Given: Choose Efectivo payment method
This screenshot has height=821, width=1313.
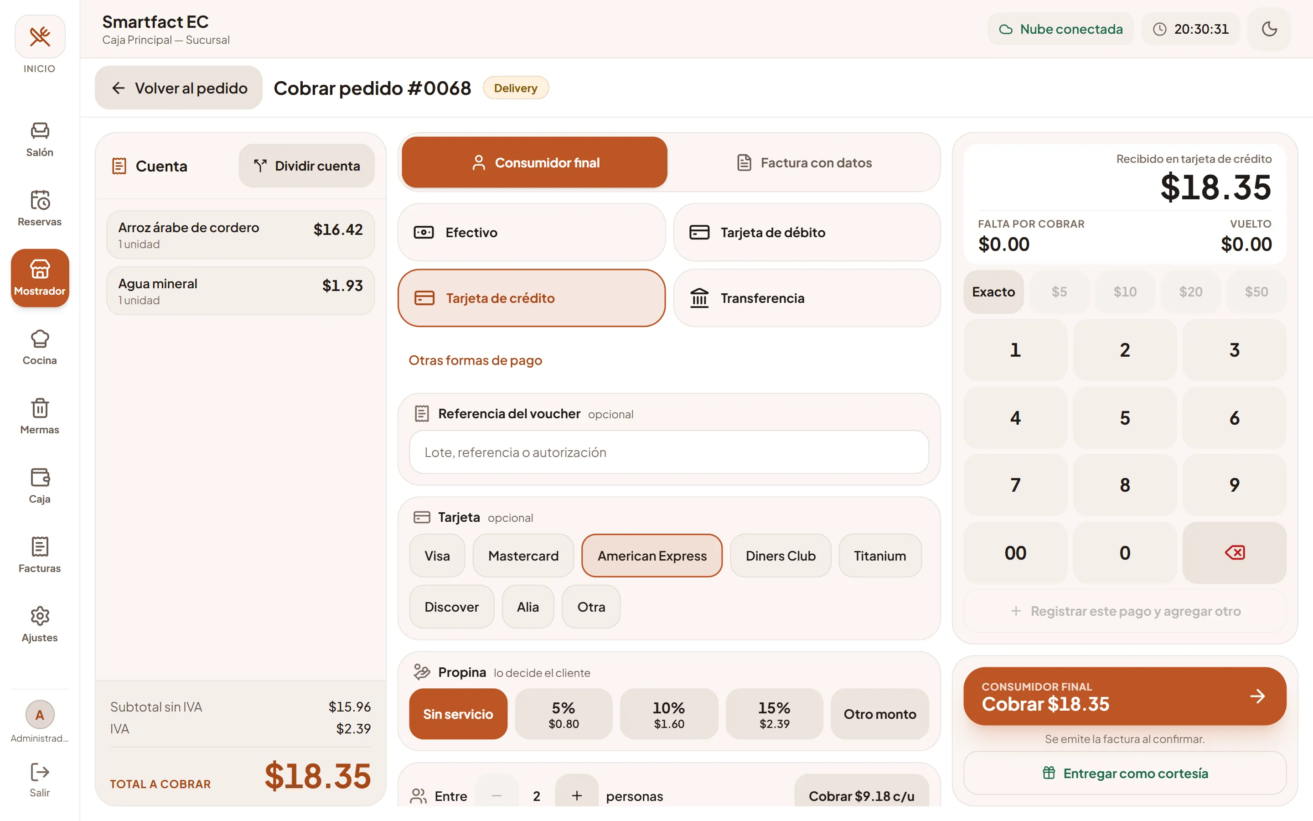Looking at the screenshot, I should pyautogui.click(x=531, y=233).
